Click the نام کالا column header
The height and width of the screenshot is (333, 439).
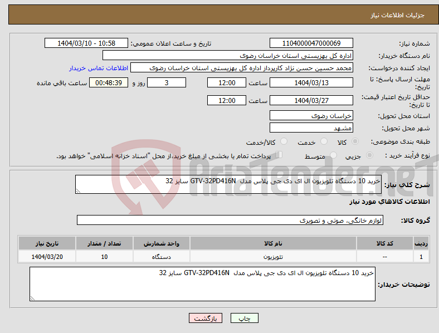point(273,243)
